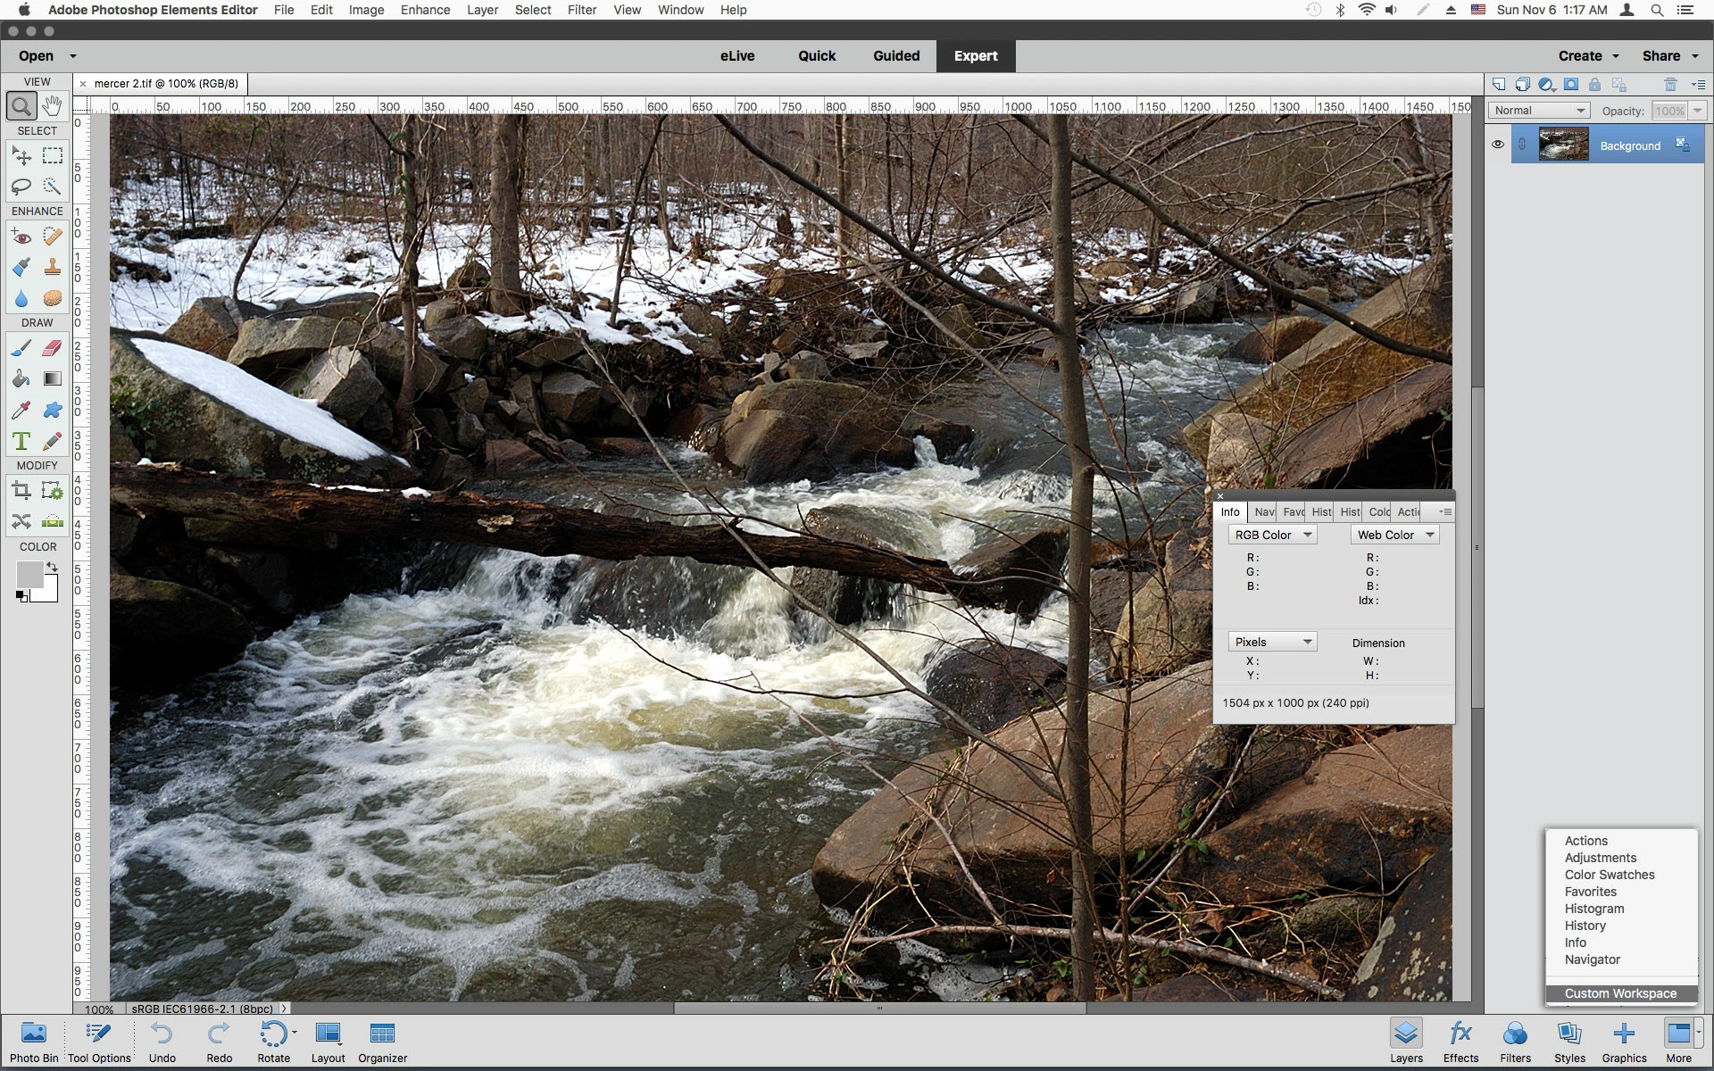Select the Lasso tool

(21, 187)
